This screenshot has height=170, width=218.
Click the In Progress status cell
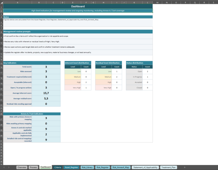134,77
